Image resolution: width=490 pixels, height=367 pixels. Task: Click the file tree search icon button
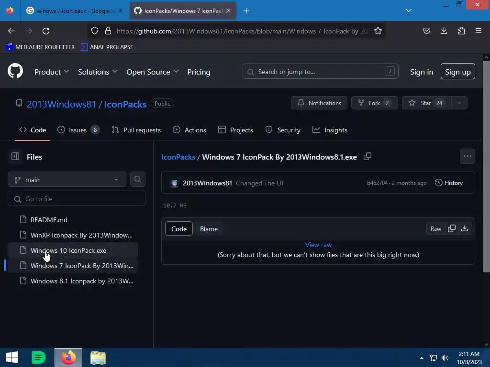tap(138, 180)
